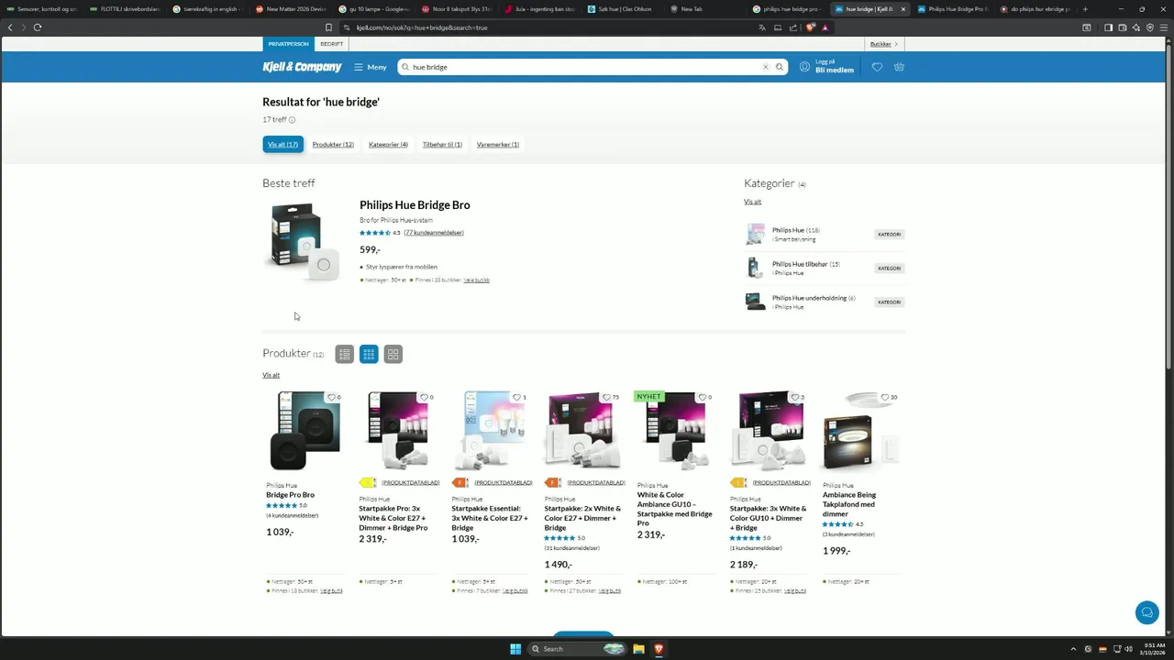
Task: Click the bookmark icon in address bar
Action: (328, 27)
